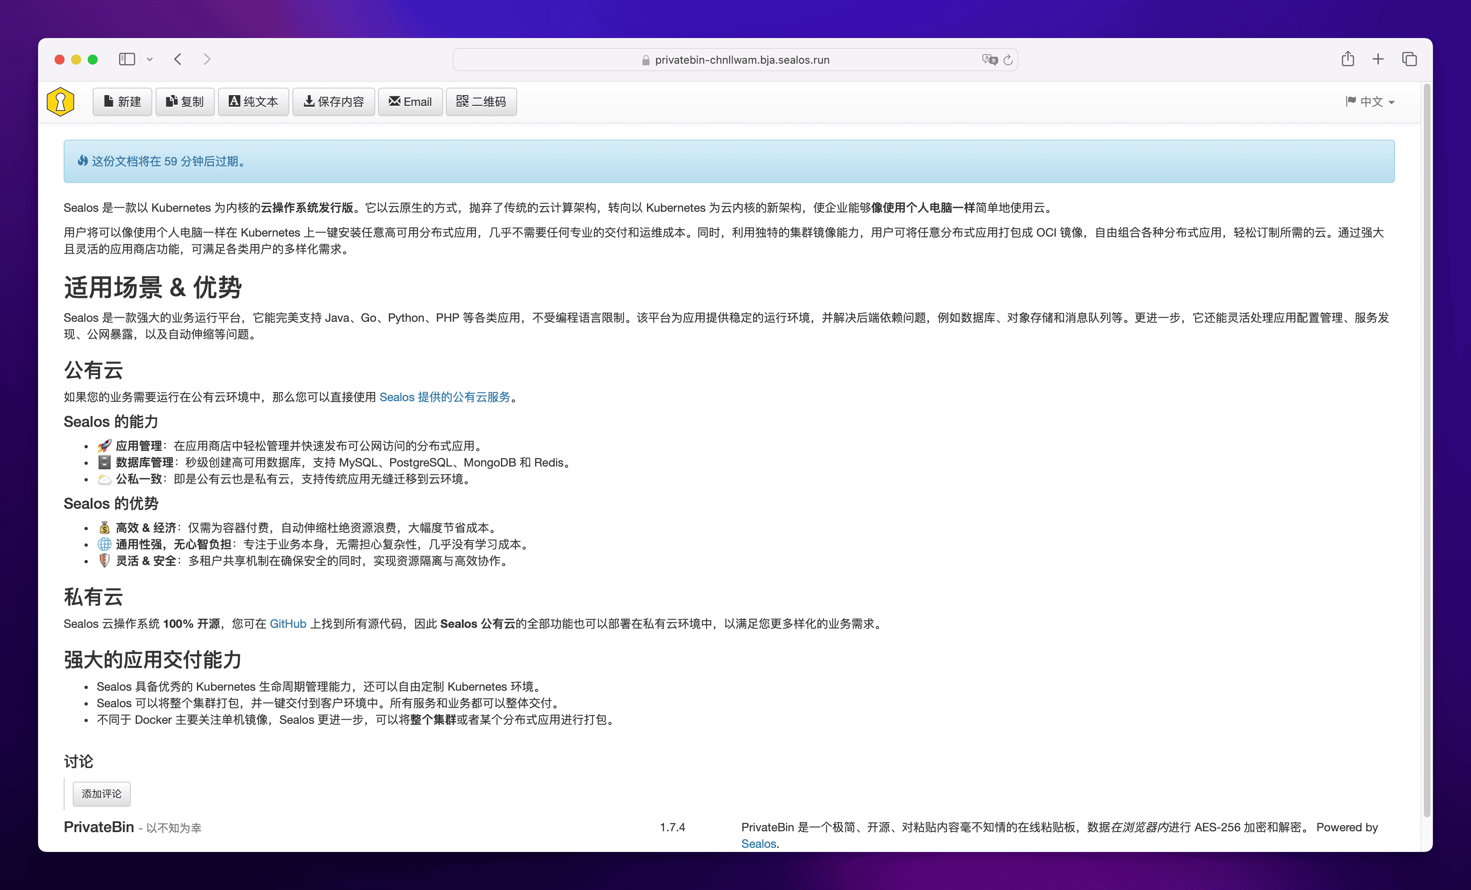Go forward with the browser arrow

(x=206, y=59)
